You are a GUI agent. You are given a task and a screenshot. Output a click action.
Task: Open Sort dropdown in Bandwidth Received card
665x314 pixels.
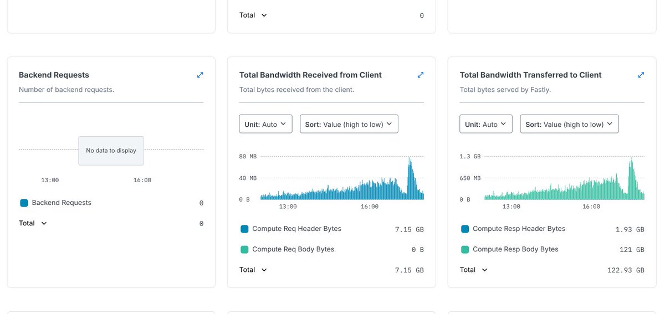349,124
